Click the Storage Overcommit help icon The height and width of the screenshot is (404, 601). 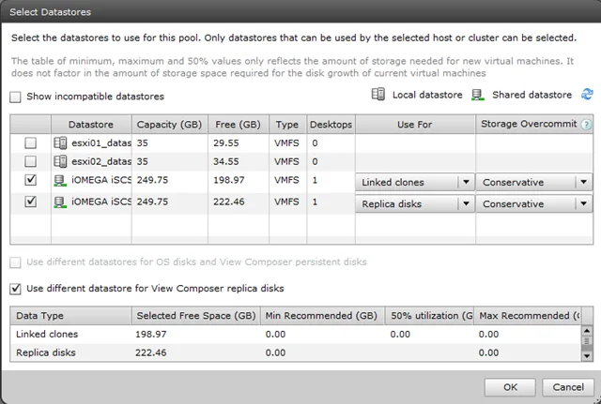586,125
